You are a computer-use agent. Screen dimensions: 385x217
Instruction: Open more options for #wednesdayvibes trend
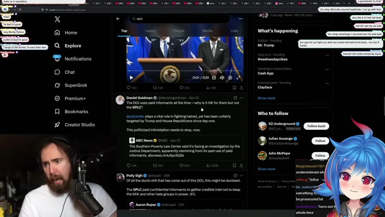pos(327,55)
